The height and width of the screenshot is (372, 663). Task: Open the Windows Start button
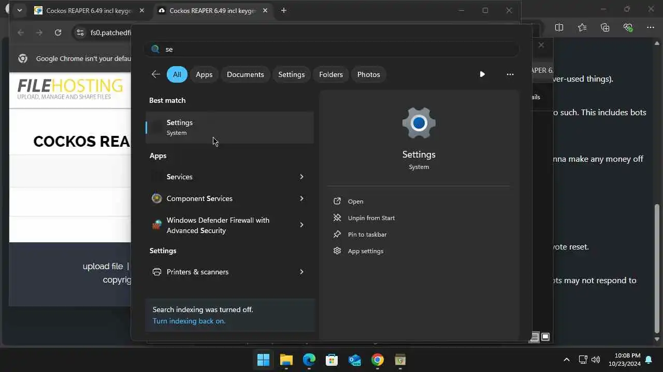[x=263, y=360]
